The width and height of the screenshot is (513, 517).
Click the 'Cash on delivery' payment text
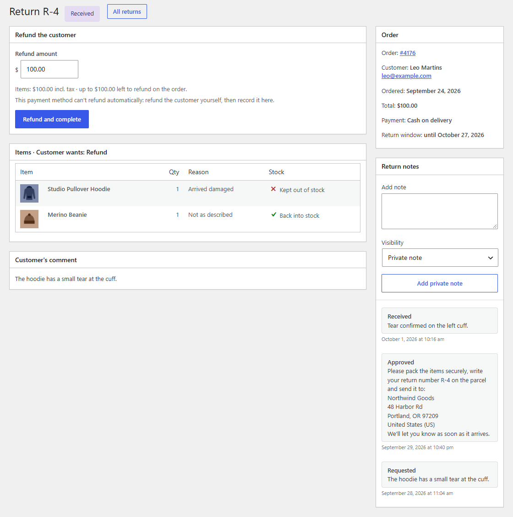(x=429, y=121)
